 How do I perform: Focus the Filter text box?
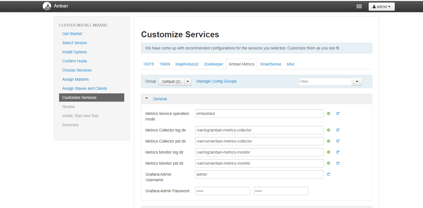325,81
